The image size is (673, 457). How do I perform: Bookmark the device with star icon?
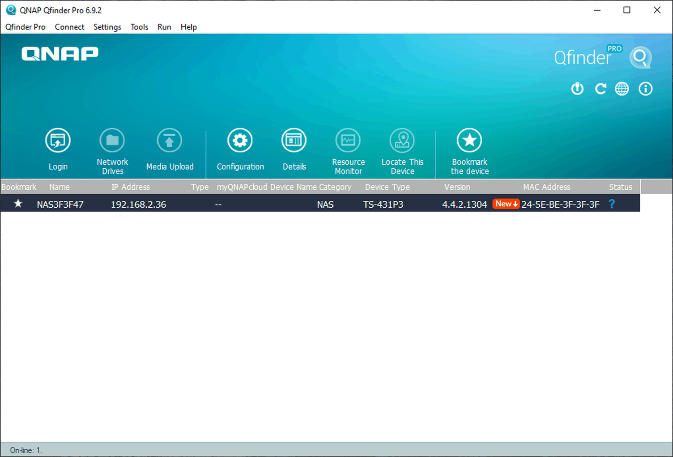click(x=469, y=141)
